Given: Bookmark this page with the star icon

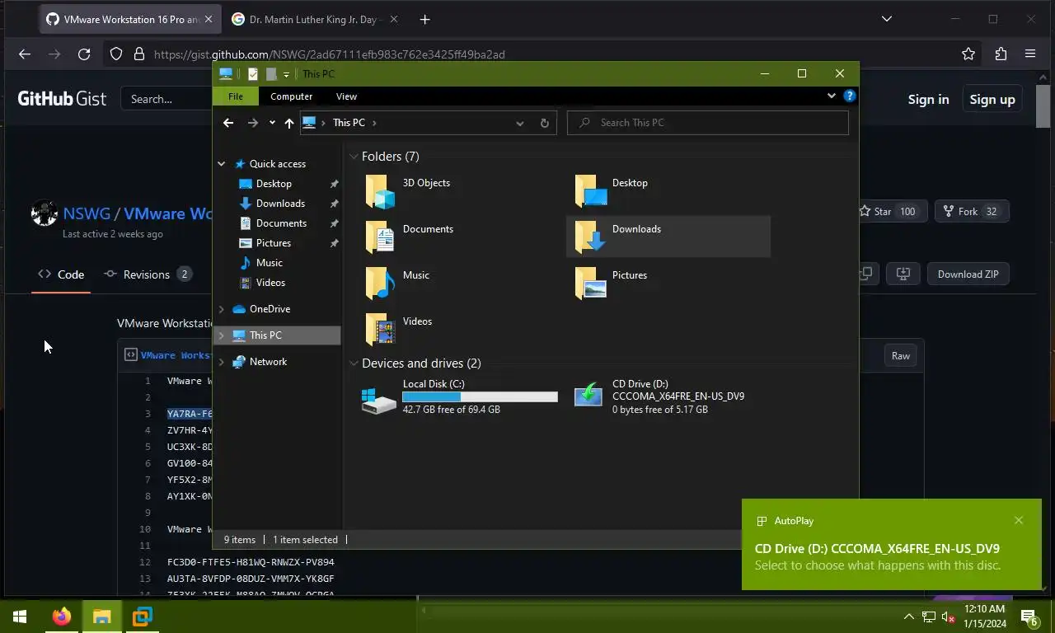Looking at the screenshot, I should click(968, 54).
